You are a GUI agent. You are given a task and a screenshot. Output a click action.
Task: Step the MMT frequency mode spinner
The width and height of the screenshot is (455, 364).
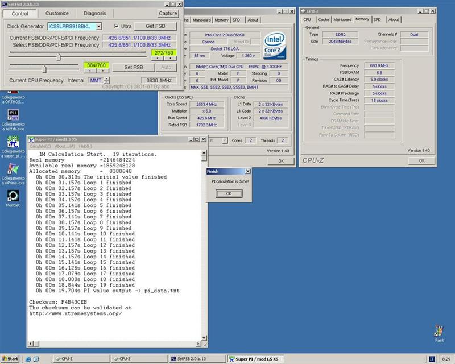(107, 80)
